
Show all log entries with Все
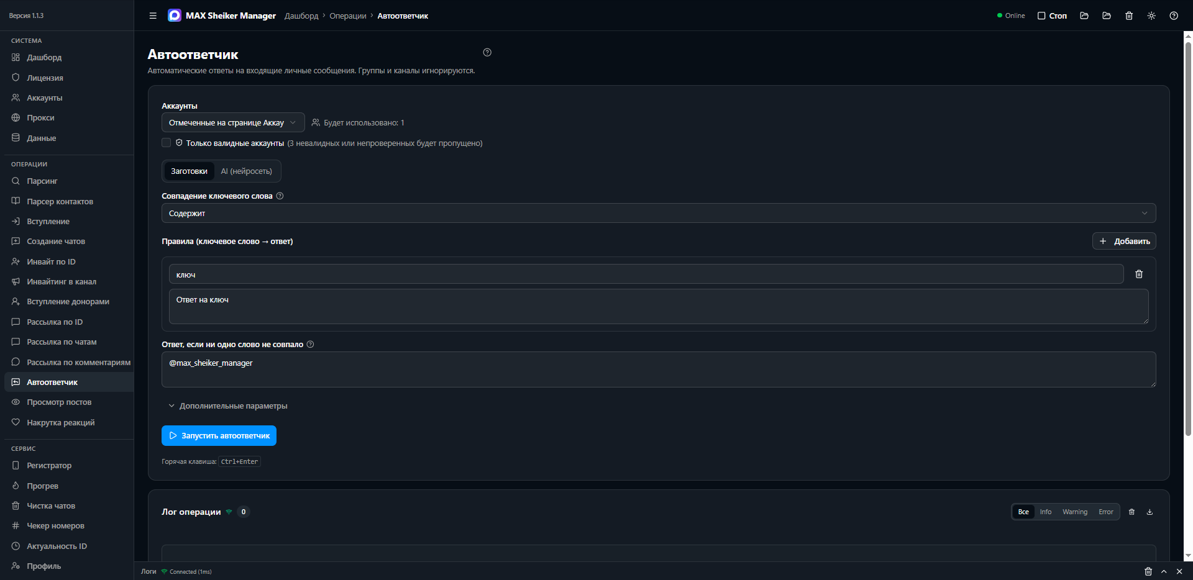tap(1023, 512)
